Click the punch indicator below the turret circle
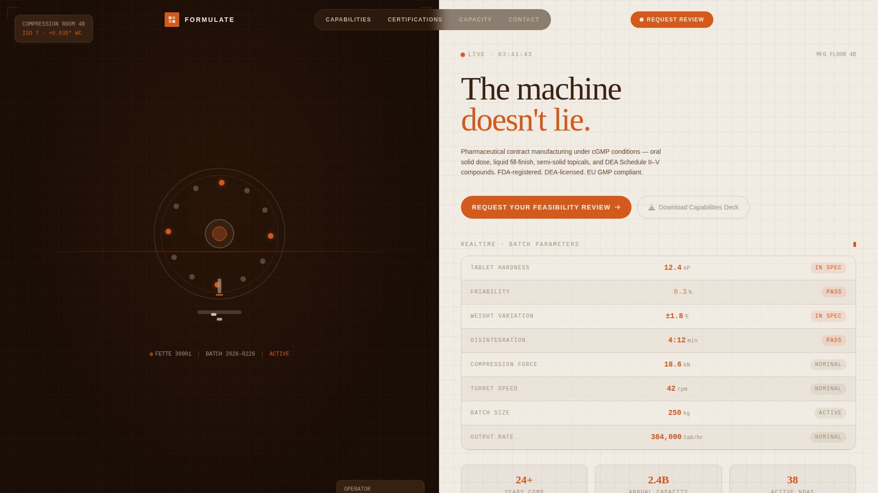 219,285
